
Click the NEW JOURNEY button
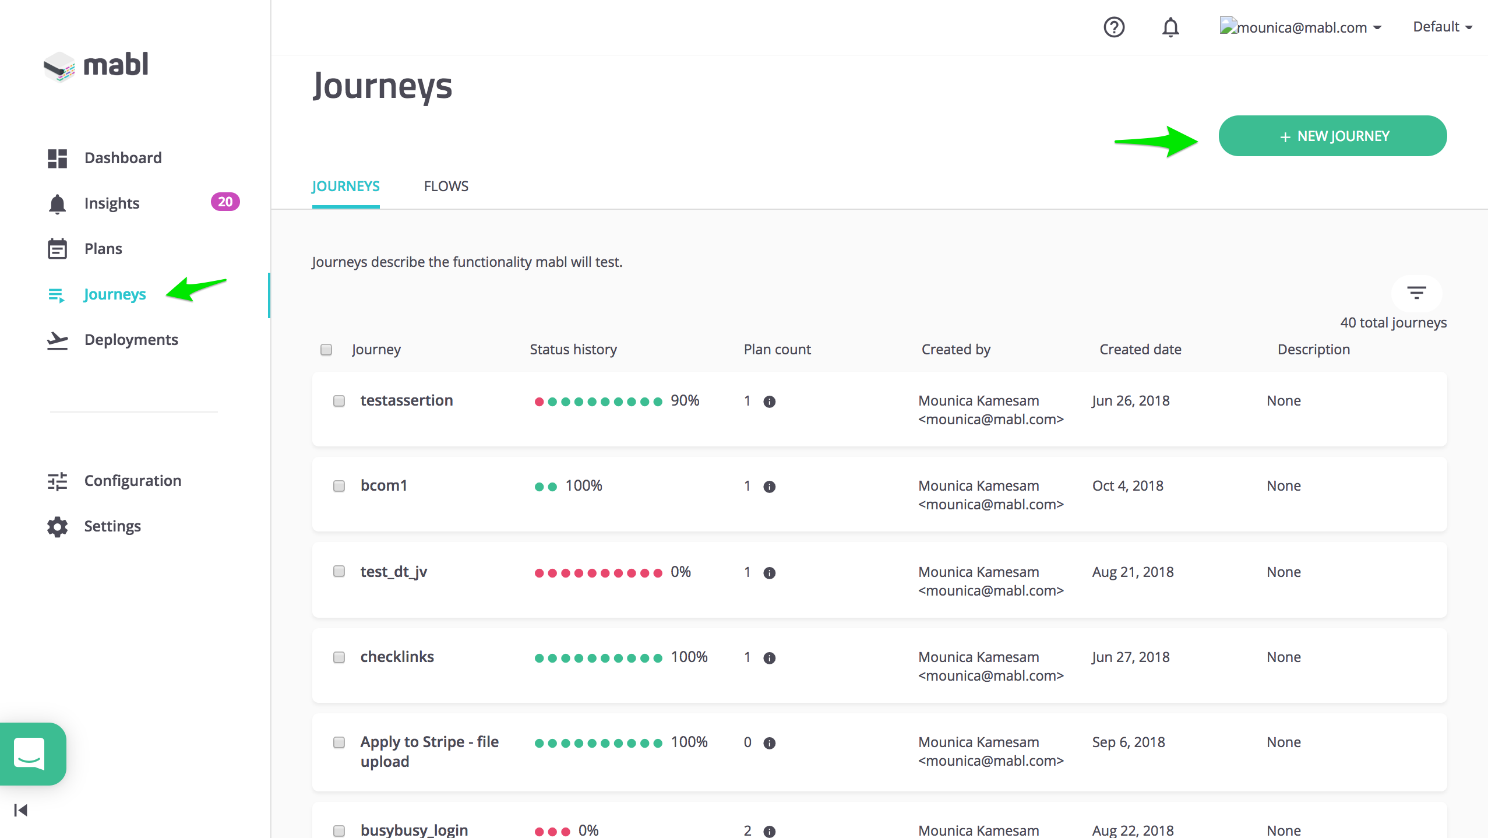[x=1332, y=136]
